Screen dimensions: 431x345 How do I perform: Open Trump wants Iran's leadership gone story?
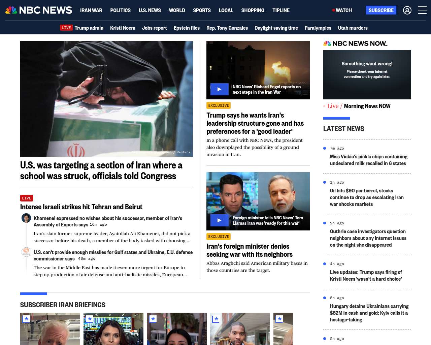point(255,123)
